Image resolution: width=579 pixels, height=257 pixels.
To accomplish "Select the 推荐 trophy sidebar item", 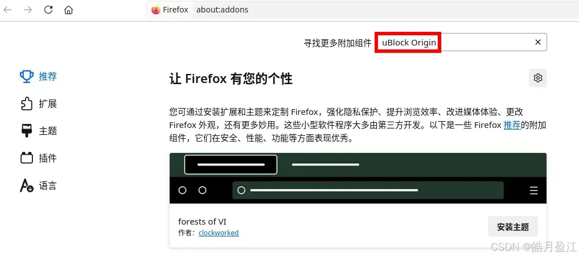I will click(38, 76).
